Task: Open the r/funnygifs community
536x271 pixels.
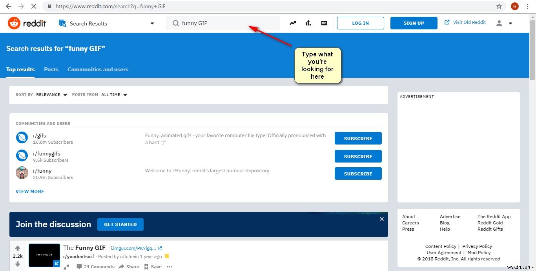Action: 47,154
